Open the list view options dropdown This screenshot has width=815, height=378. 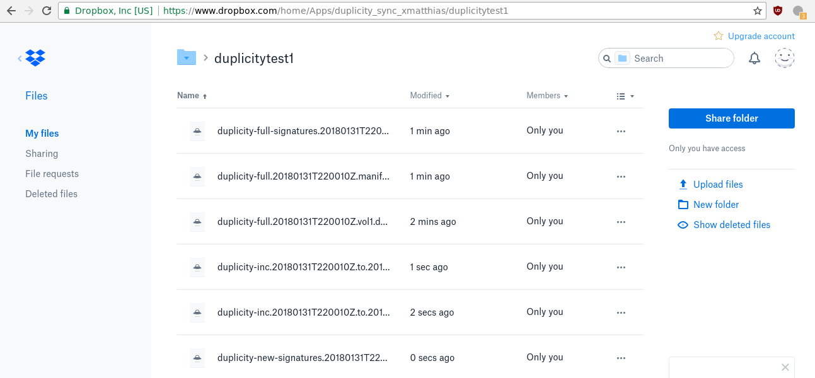click(625, 96)
